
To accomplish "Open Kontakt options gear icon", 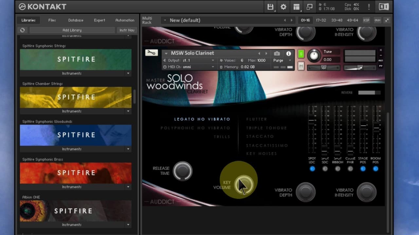I will tap(283, 7).
